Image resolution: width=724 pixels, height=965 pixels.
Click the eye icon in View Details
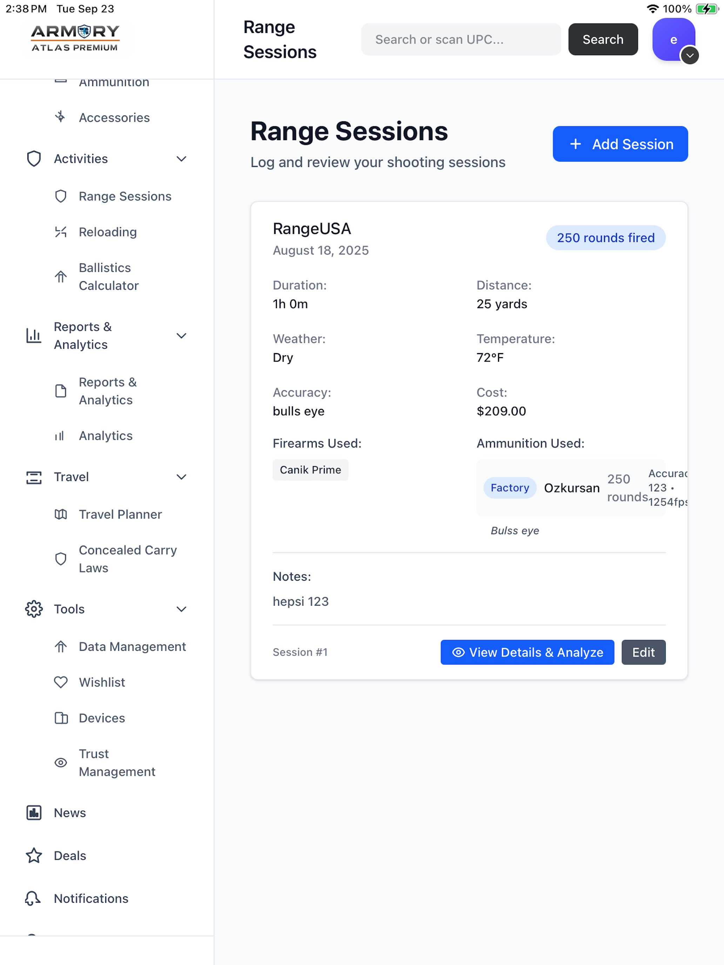[458, 652]
